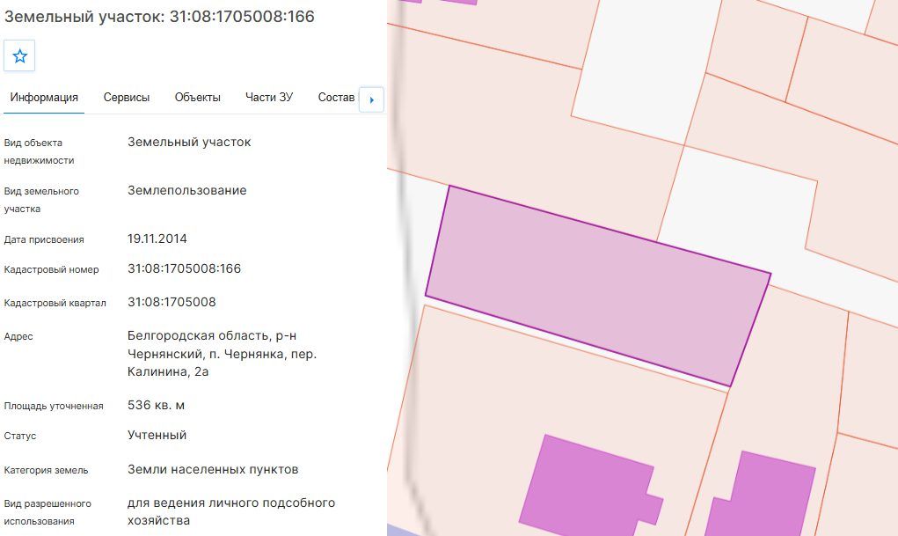The height and width of the screenshot is (536, 898).
Task: Select the label Кадастровый номер
Action: (52, 269)
